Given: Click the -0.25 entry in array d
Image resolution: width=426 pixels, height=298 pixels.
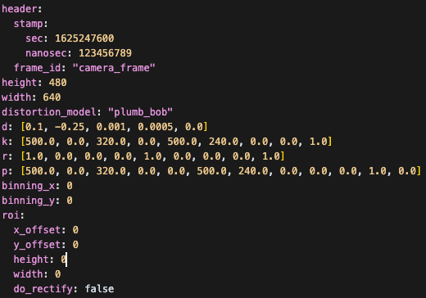Looking at the screenshot, I should coord(70,127).
